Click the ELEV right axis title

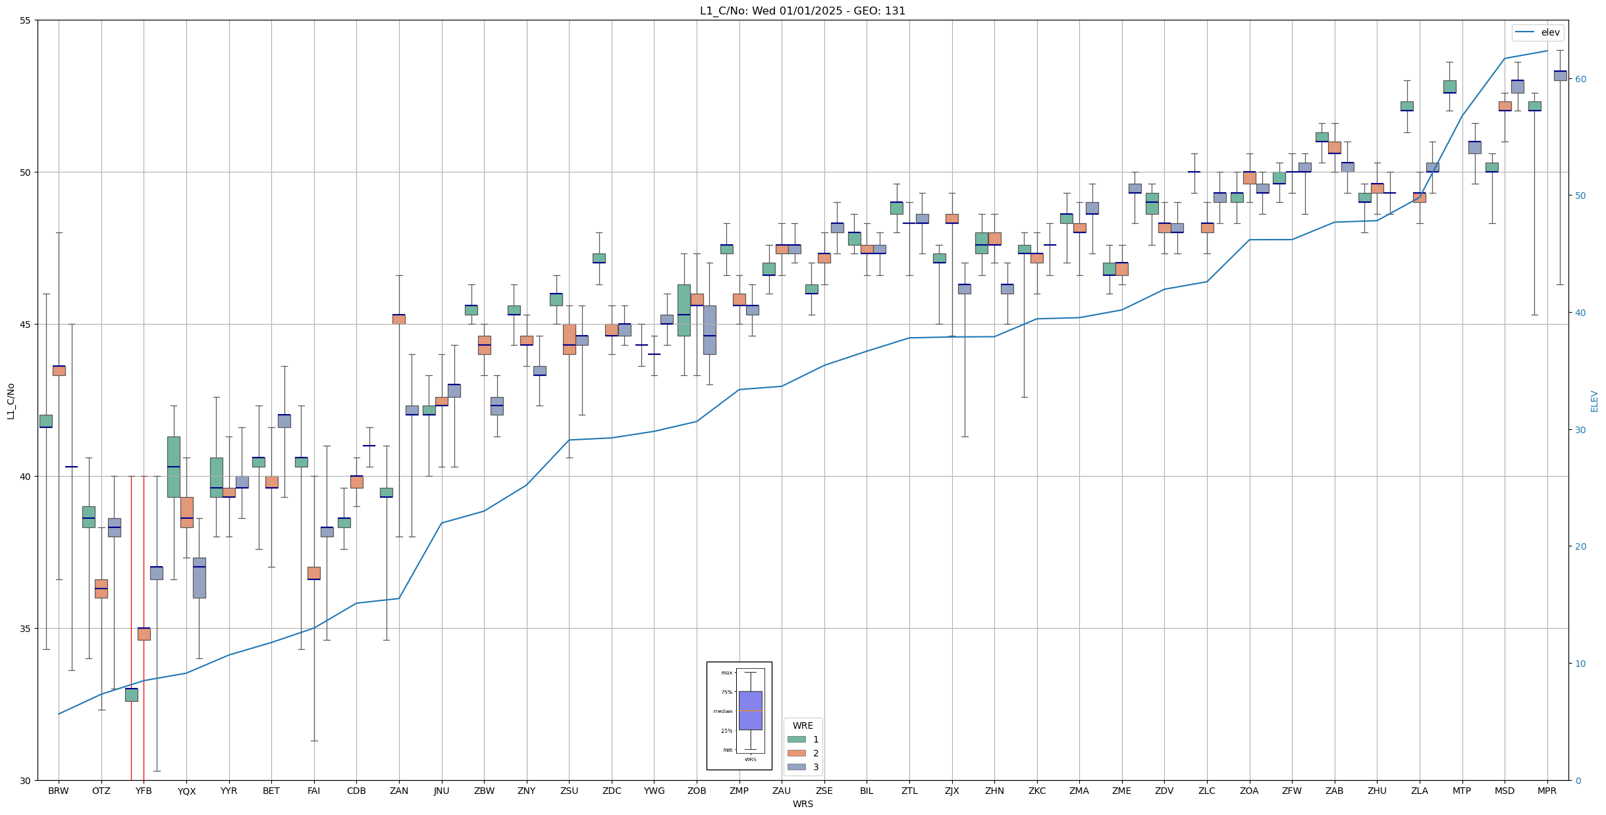pyautogui.click(x=1594, y=401)
